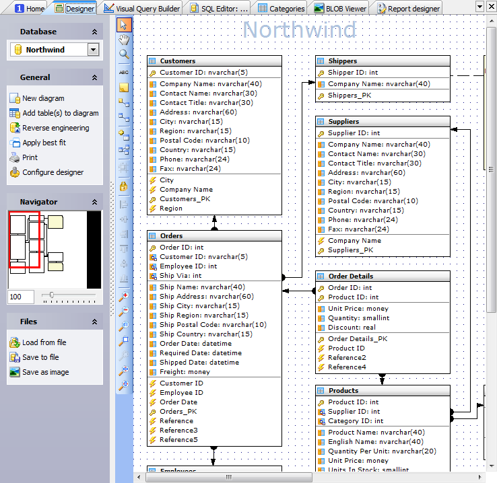Screen dimensions: 497x483
Task: Click the navigator zoom slider handle
Action: [x=51, y=295]
